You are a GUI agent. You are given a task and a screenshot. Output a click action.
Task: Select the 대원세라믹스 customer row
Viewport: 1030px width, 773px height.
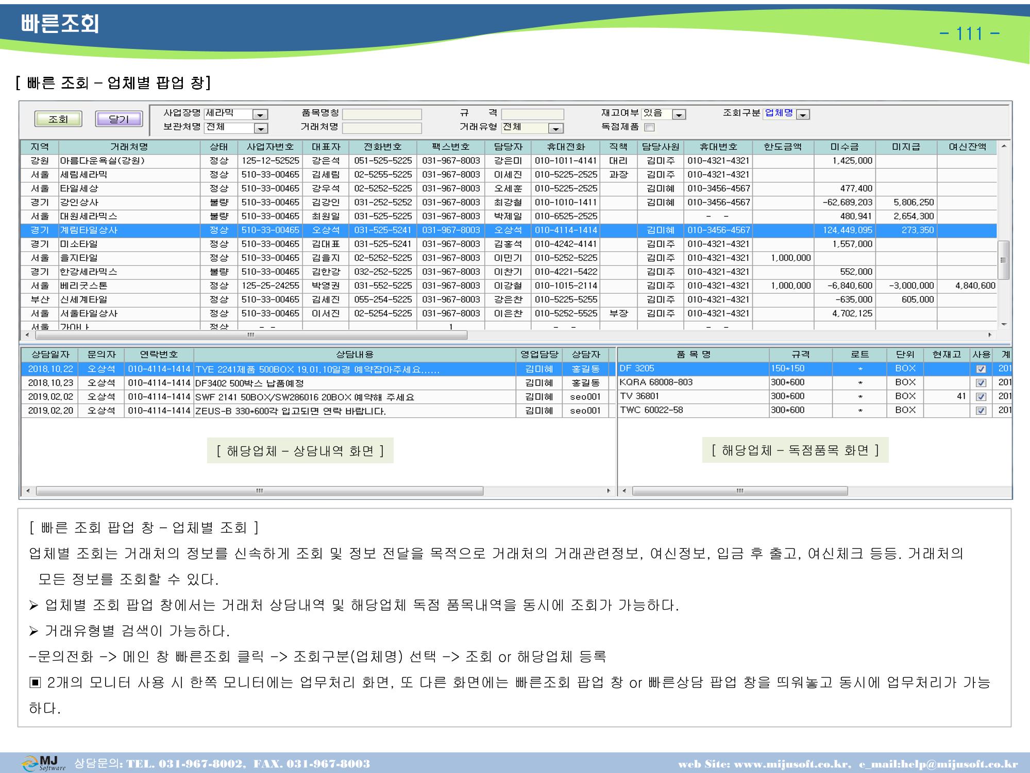pyautogui.click(x=509, y=216)
